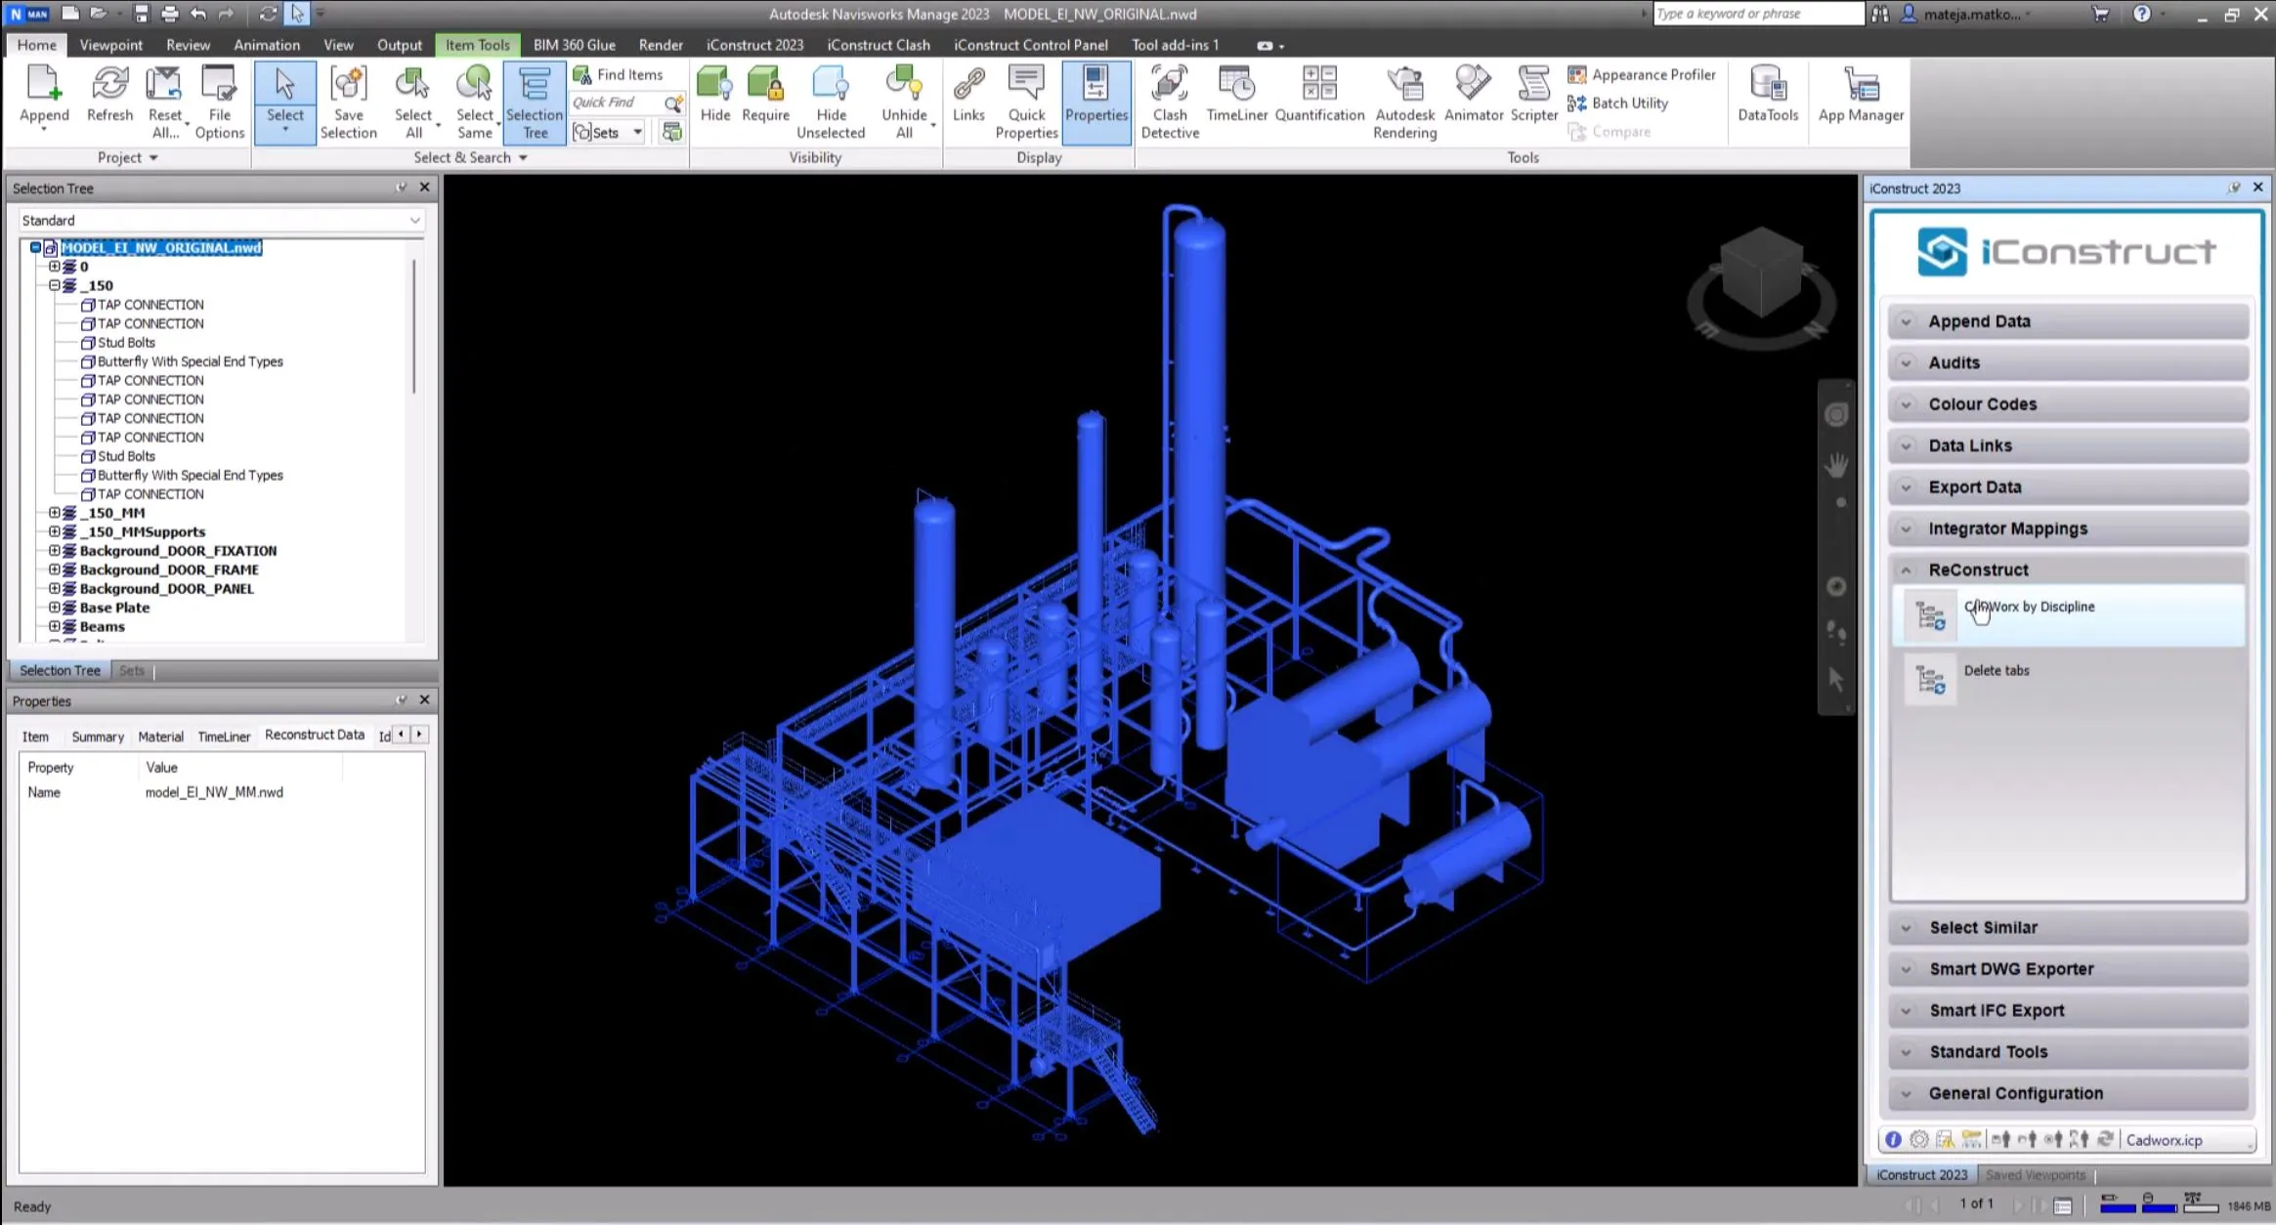This screenshot has width=2276, height=1225.
Task: Switch to the Review ribbon tab
Action: point(188,44)
